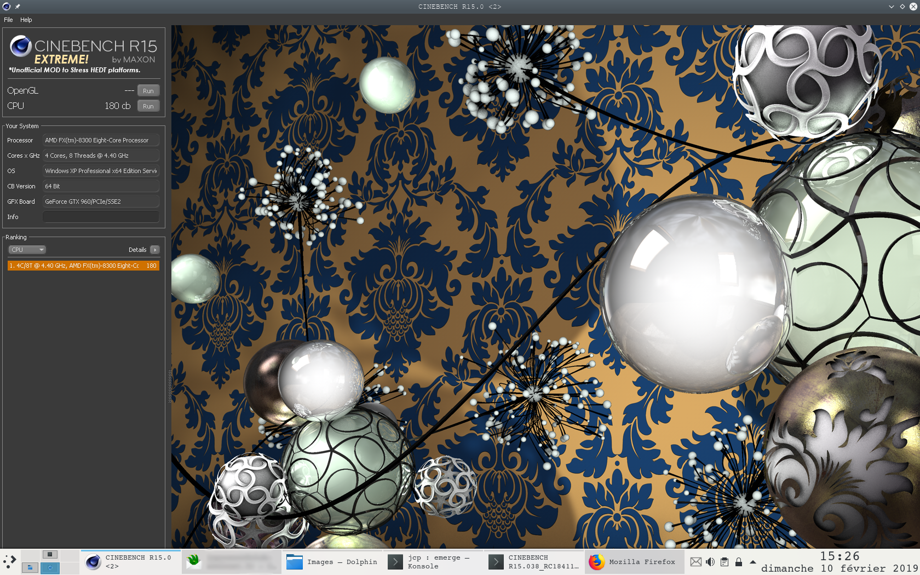This screenshot has height=575, width=920.
Task: Open the volume speaker tray icon
Action: point(710,562)
